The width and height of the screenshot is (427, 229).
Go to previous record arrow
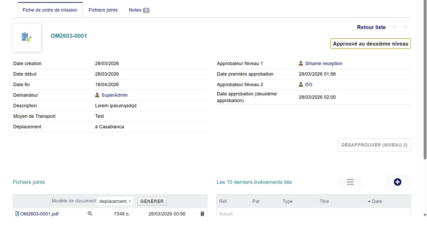(395, 27)
